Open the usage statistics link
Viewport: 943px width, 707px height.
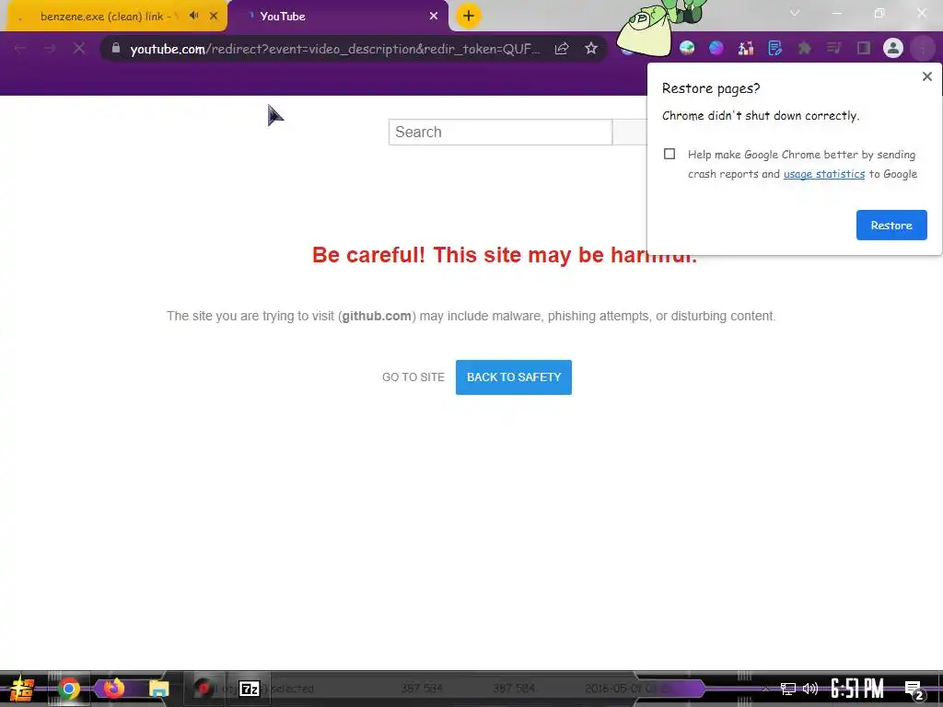(x=824, y=174)
